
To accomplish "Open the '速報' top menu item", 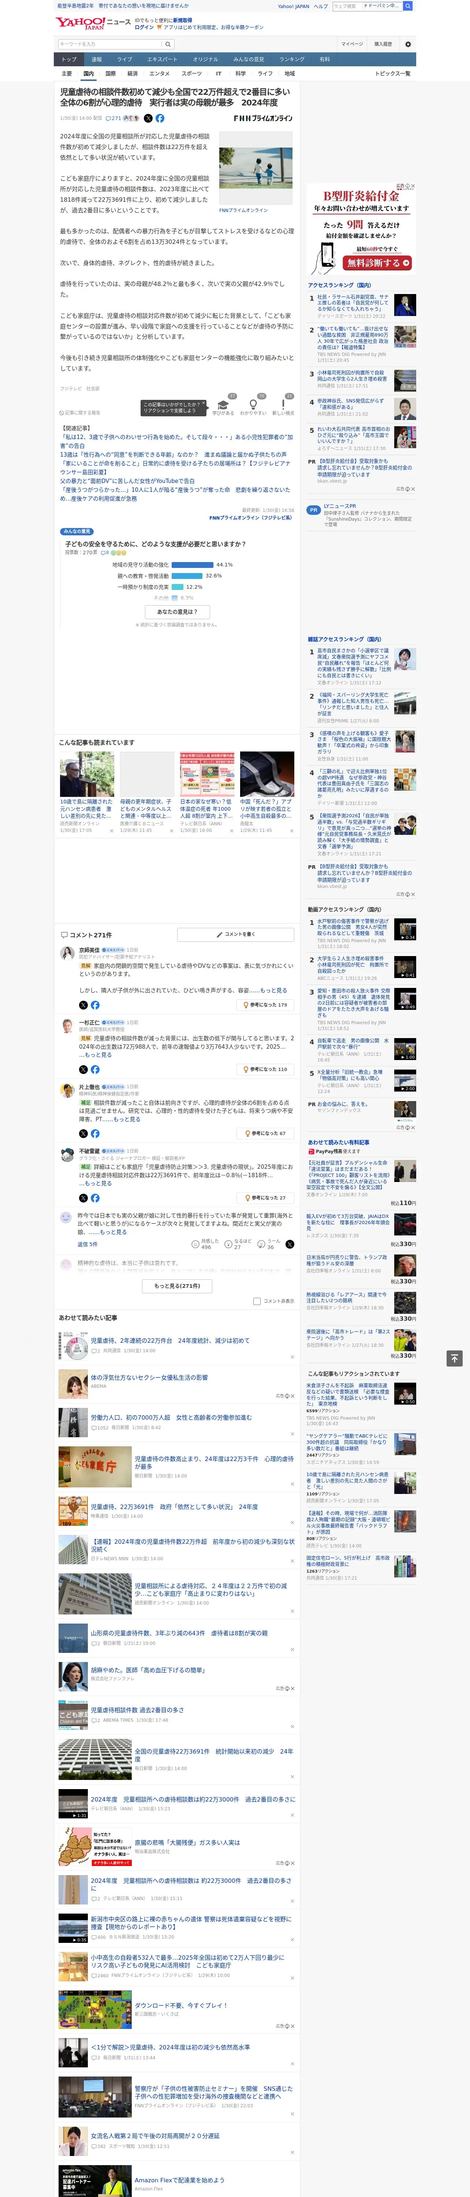I will pyautogui.click(x=96, y=60).
